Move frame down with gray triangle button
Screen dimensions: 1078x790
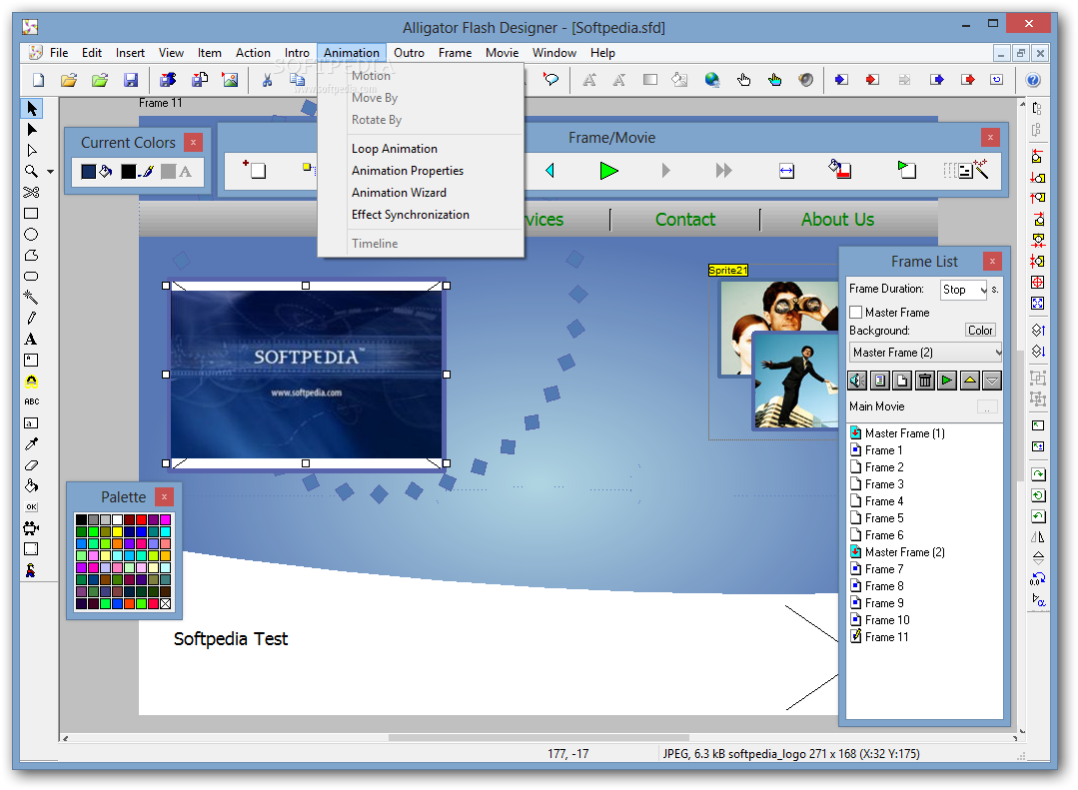click(x=991, y=381)
